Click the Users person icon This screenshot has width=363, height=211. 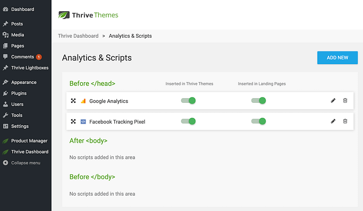[x=5, y=104]
